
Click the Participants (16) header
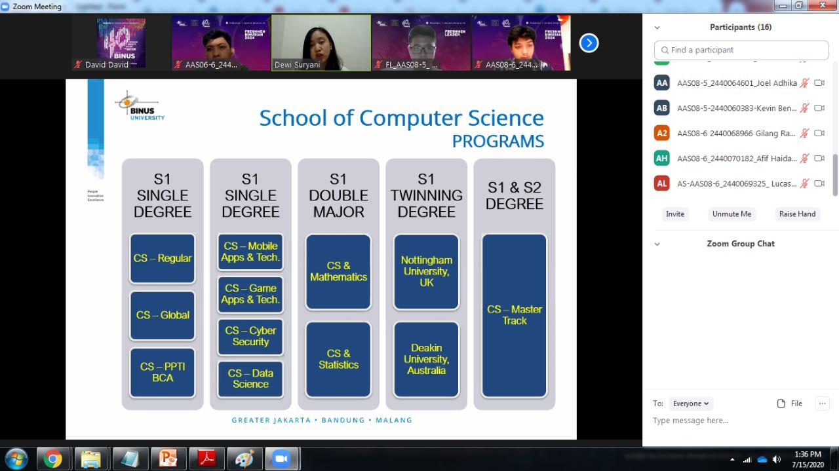741,28
